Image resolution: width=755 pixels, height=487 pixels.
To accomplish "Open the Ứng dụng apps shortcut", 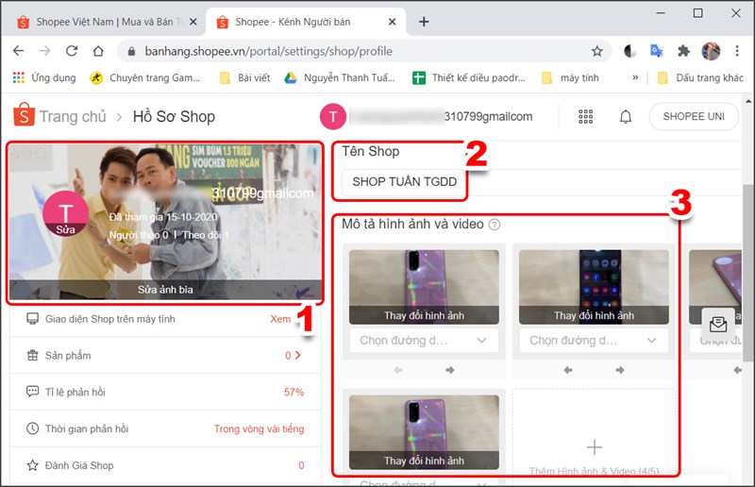I will click(44, 77).
